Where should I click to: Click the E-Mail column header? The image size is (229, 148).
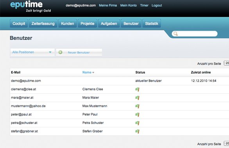tap(16, 72)
